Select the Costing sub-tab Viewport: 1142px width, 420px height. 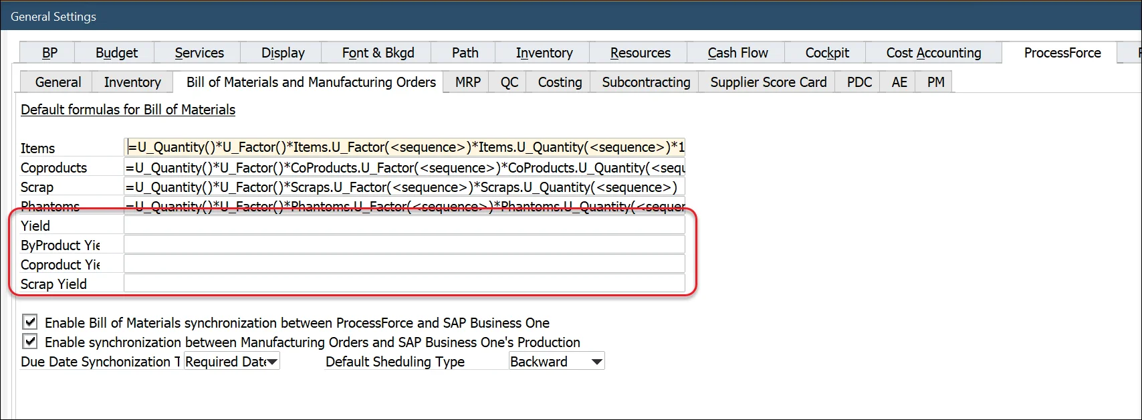click(x=560, y=82)
